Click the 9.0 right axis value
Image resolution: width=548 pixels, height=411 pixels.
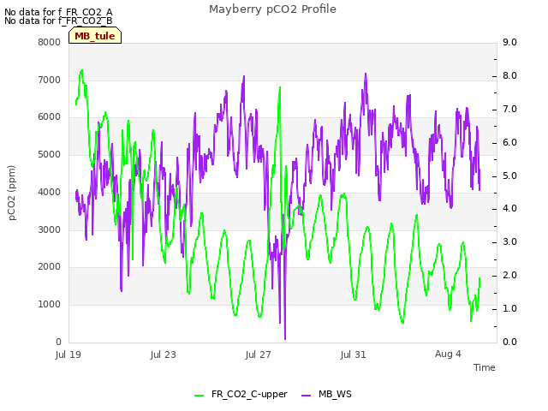coord(509,42)
